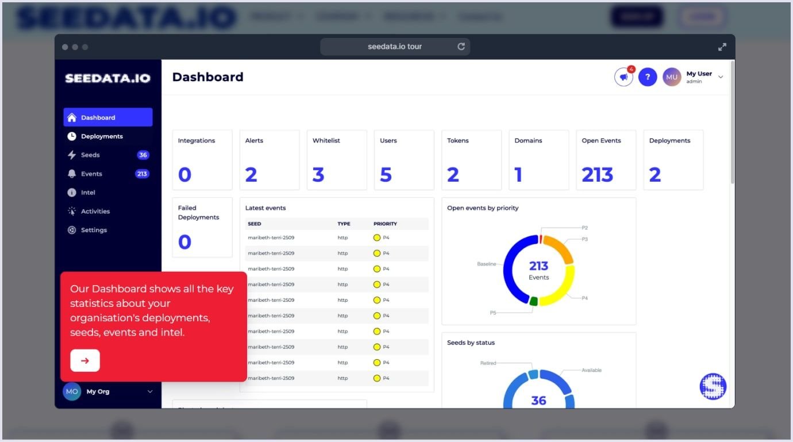Click the Dashboard page title
793x442 pixels.
208,77
